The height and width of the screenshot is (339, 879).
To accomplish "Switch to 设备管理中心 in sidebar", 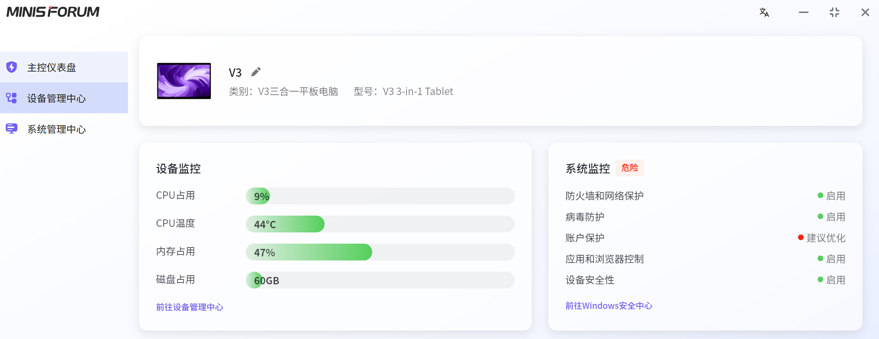I will point(56,99).
